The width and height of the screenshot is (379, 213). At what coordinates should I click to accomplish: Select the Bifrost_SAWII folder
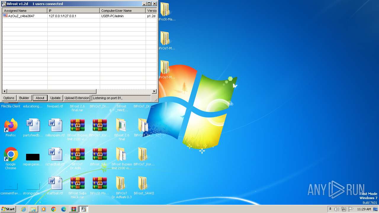click(144, 186)
